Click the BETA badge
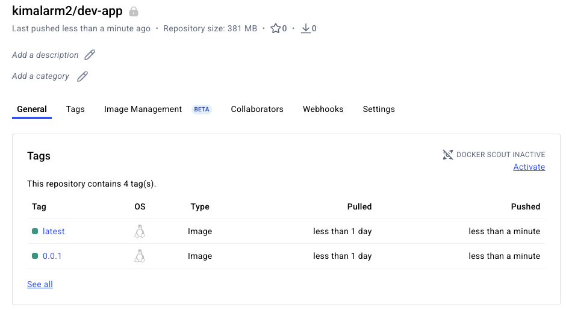The image size is (566, 310). click(202, 110)
